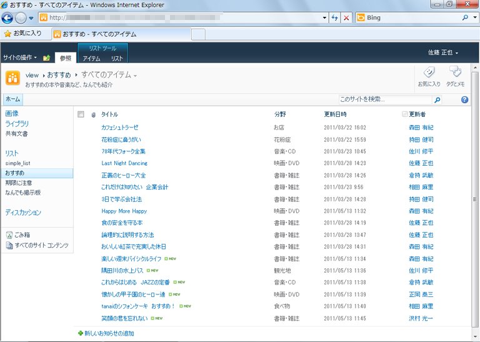This screenshot has width=480, height=342.
Task: Toggle the select-all items checkbox
Action: point(81,114)
